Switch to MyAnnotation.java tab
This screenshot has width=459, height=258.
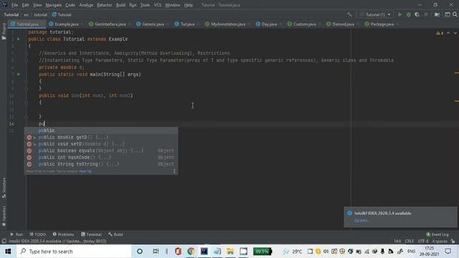click(x=228, y=24)
